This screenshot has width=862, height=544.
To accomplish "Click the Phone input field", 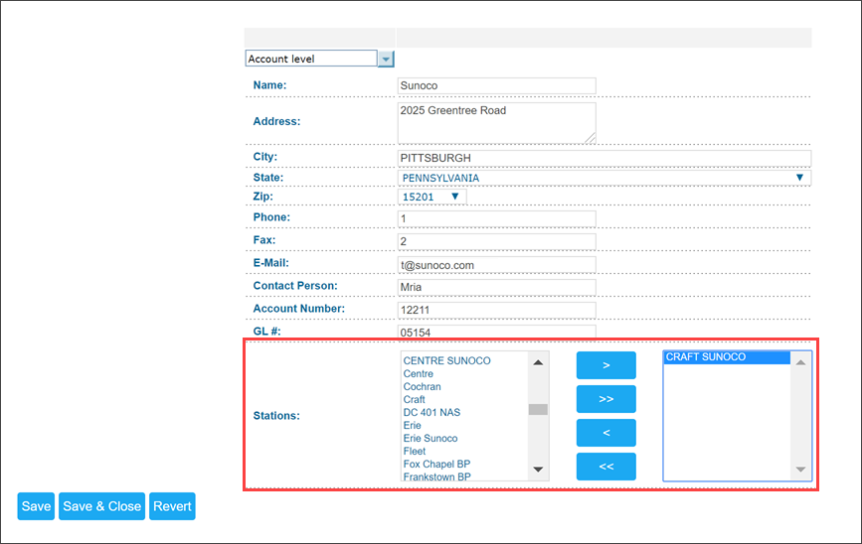I will 496,218.
